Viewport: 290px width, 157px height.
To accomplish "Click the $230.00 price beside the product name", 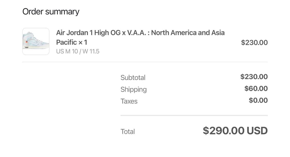I will click(254, 42).
